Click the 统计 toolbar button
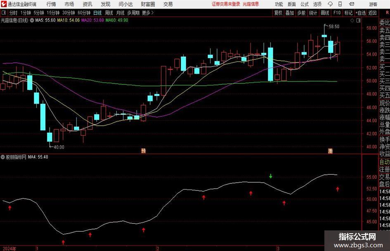 click(313, 13)
